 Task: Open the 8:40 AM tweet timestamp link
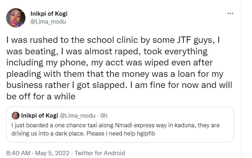point(19,153)
